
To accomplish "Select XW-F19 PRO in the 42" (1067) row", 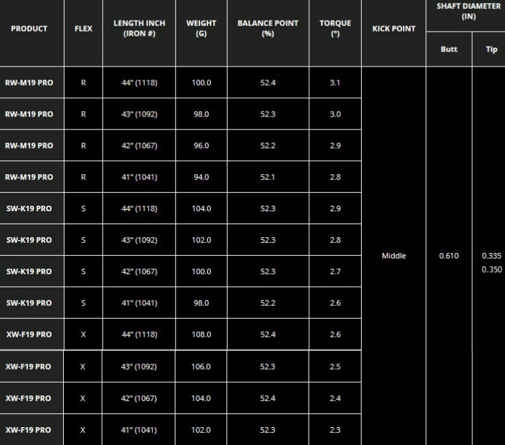I will pyautogui.click(x=28, y=398).
